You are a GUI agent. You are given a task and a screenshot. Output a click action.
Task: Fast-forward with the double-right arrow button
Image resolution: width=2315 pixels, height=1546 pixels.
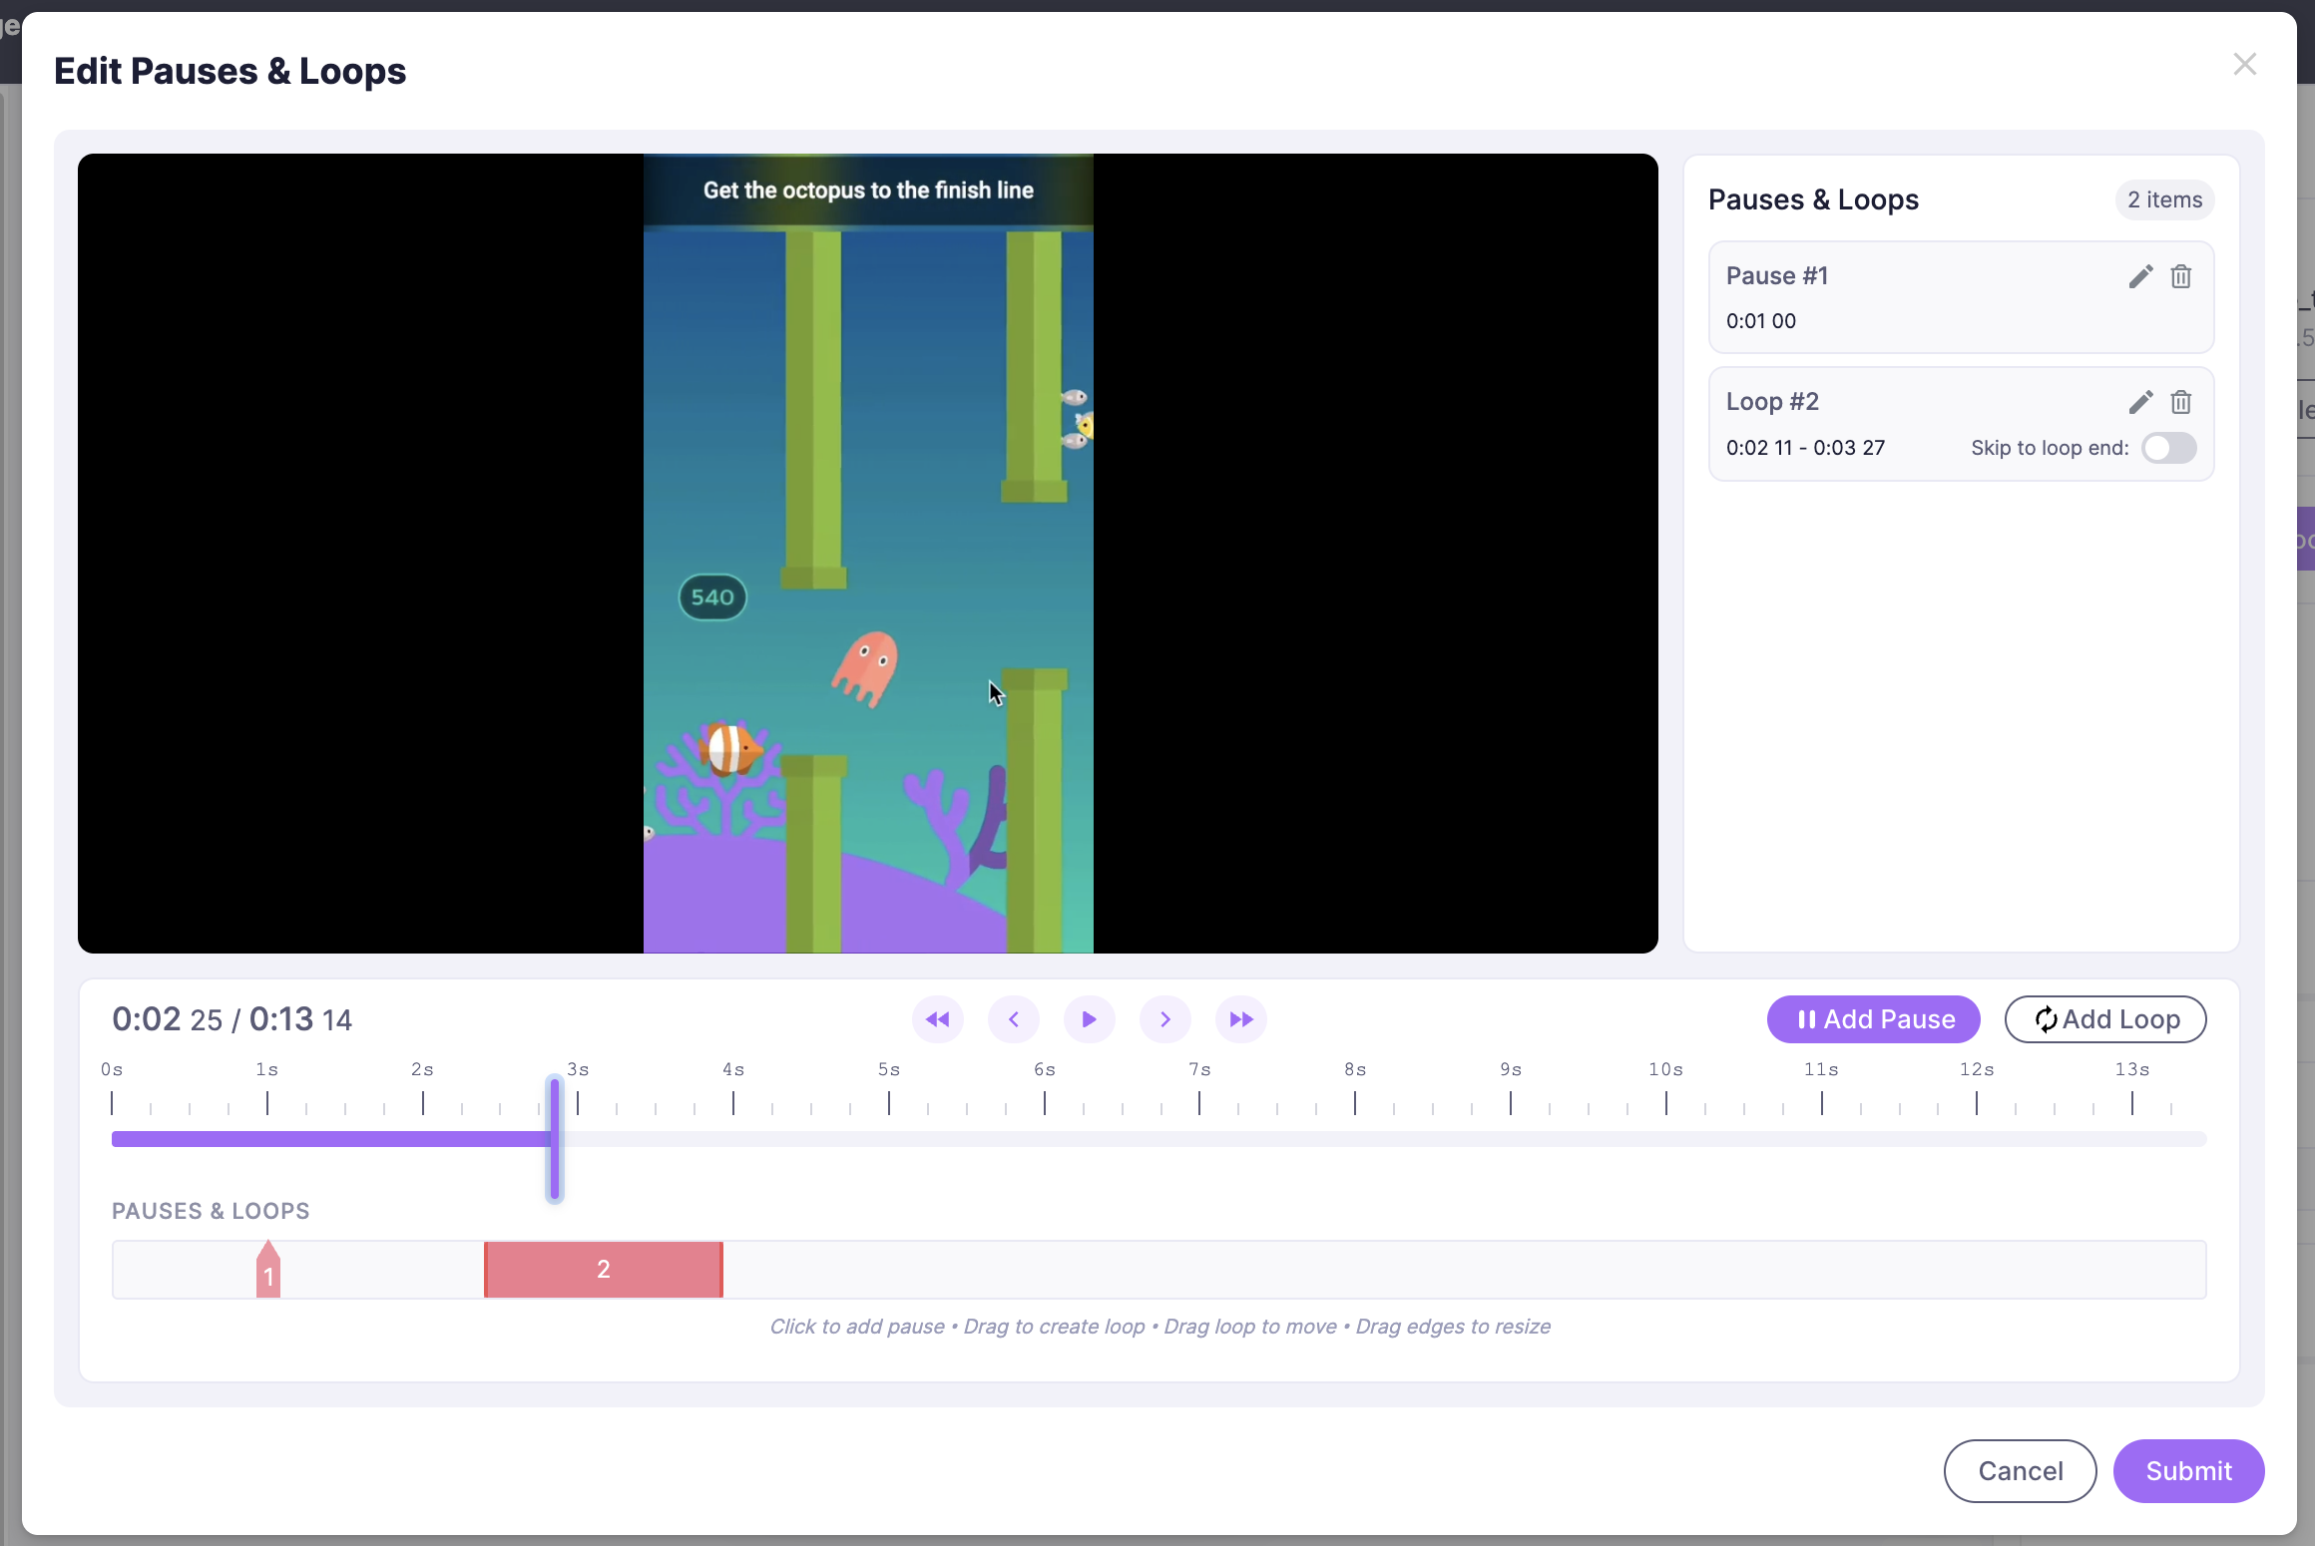coord(1240,1019)
